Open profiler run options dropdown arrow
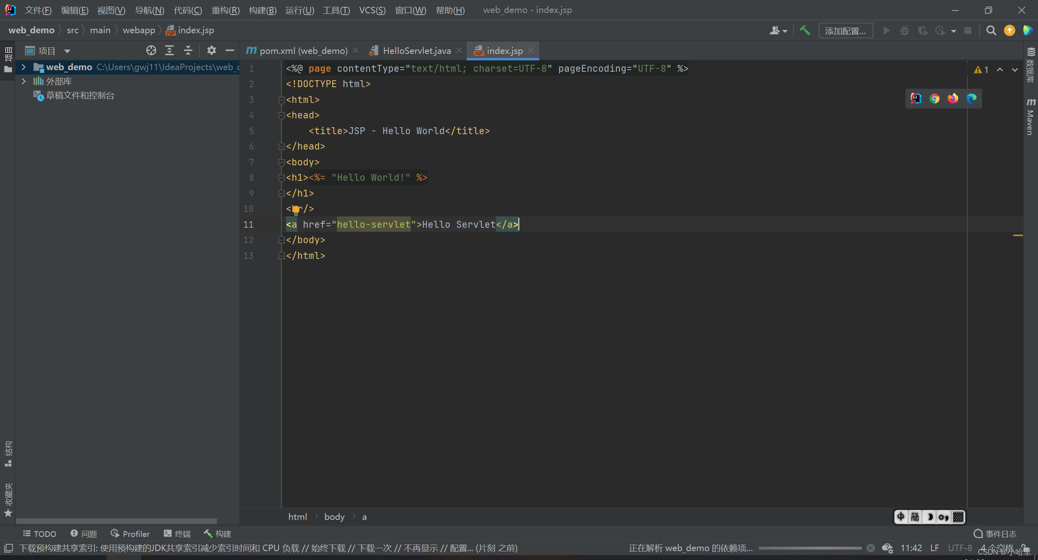 tap(954, 31)
